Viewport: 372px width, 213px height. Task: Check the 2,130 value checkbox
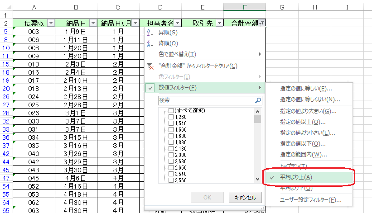(171, 149)
